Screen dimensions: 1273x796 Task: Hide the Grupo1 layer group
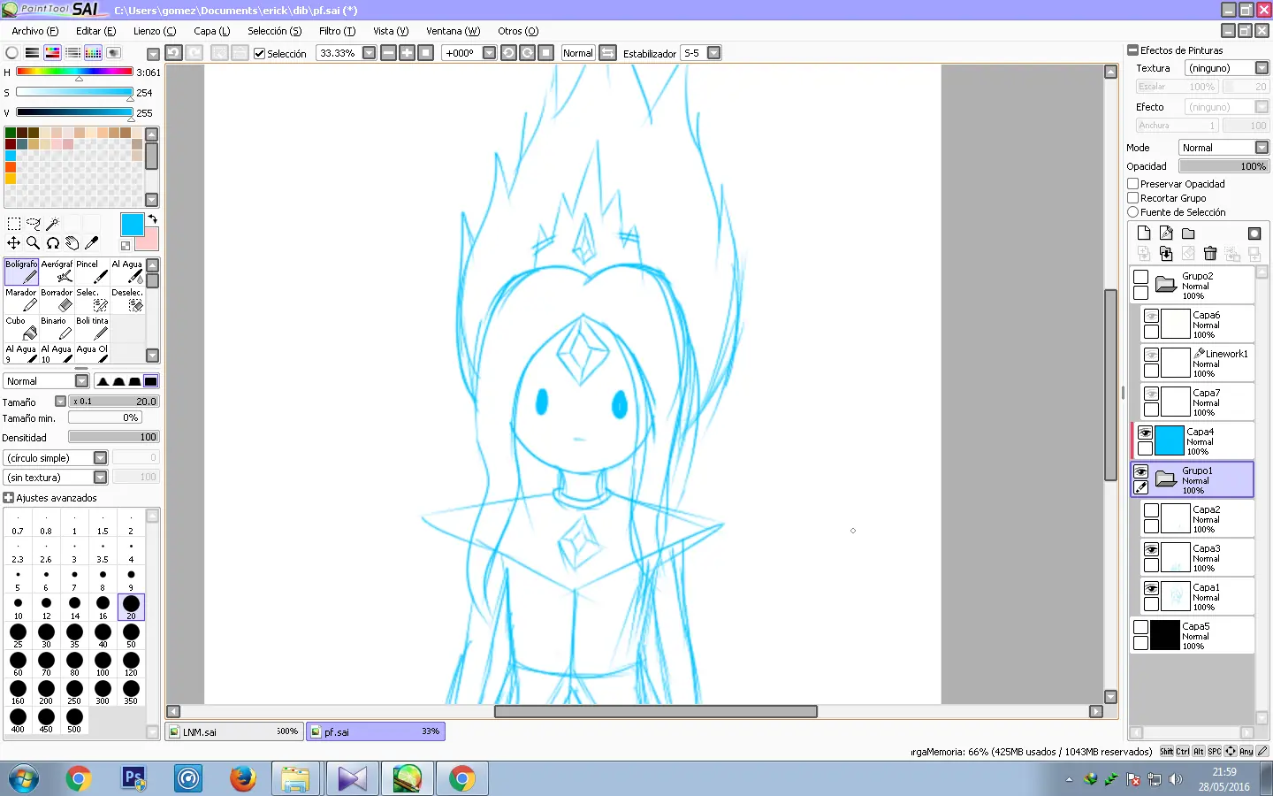pos(1141,471)
